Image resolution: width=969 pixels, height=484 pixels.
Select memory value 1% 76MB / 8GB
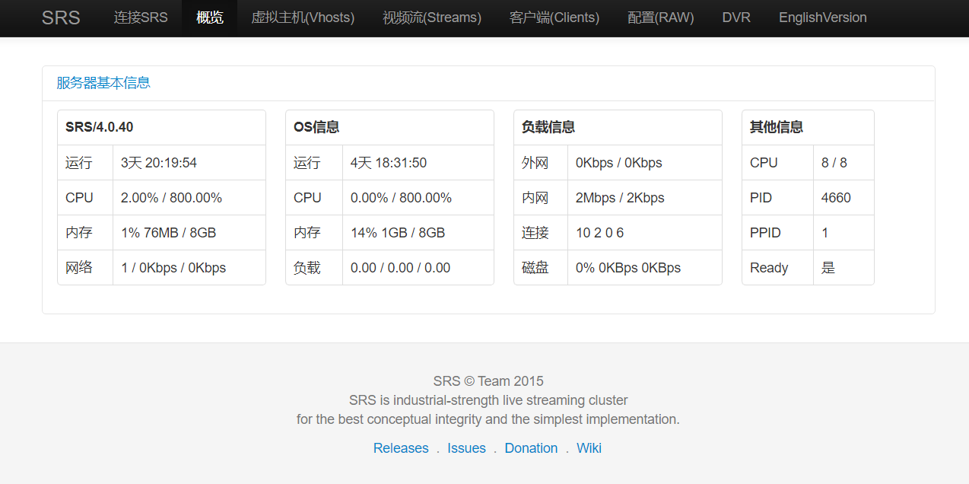[x=168, y=233]
